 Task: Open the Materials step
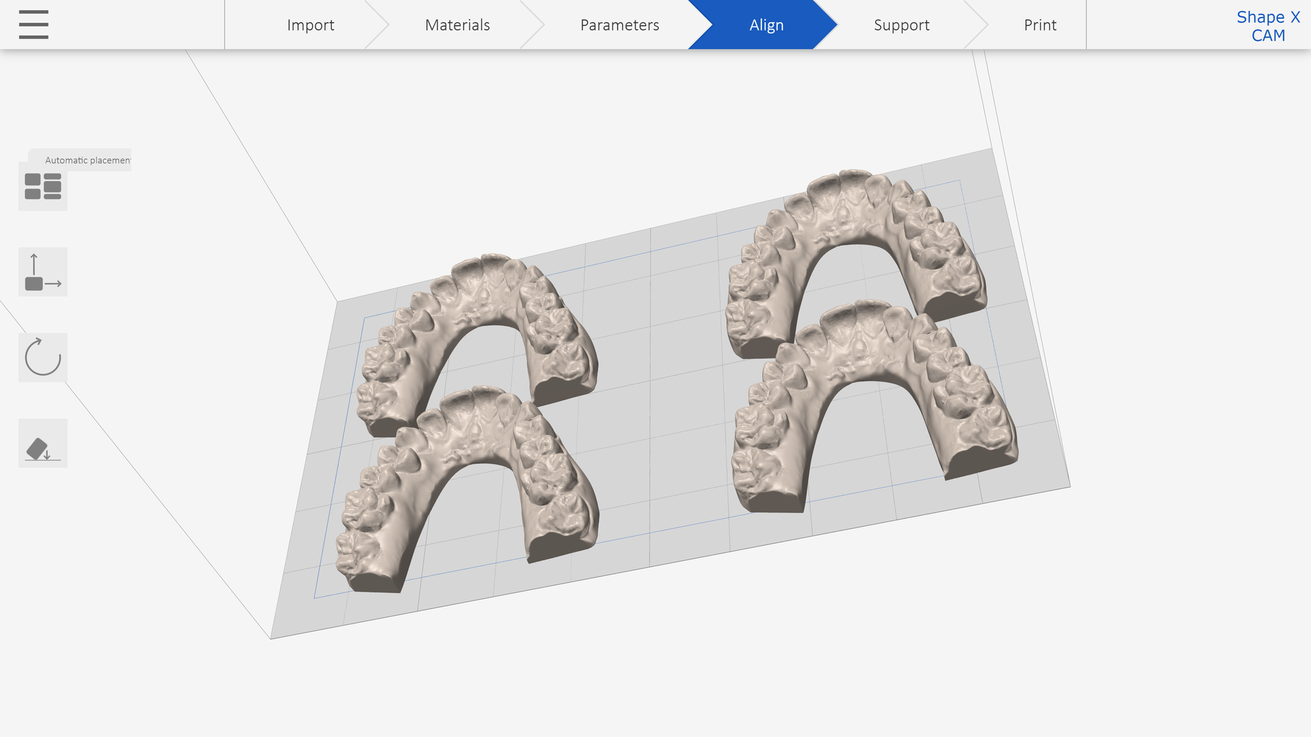tap(457, 25)
